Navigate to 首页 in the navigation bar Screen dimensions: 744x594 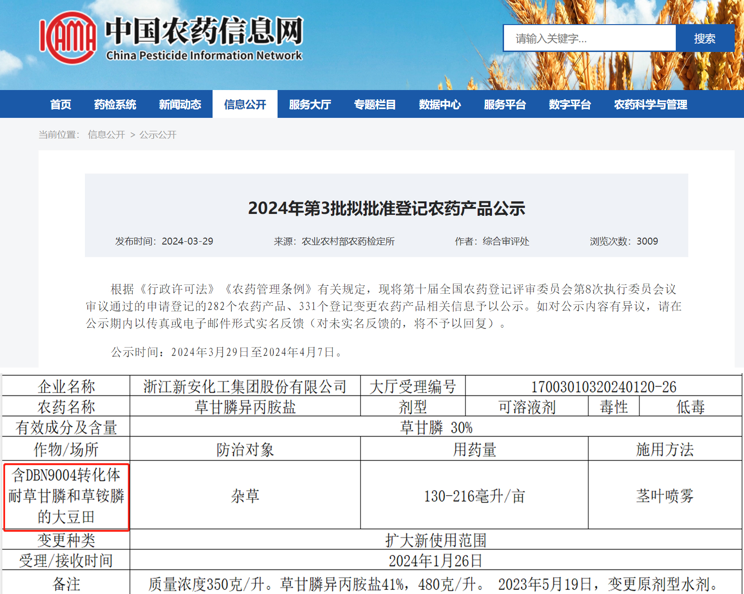[x=61, y=104]
